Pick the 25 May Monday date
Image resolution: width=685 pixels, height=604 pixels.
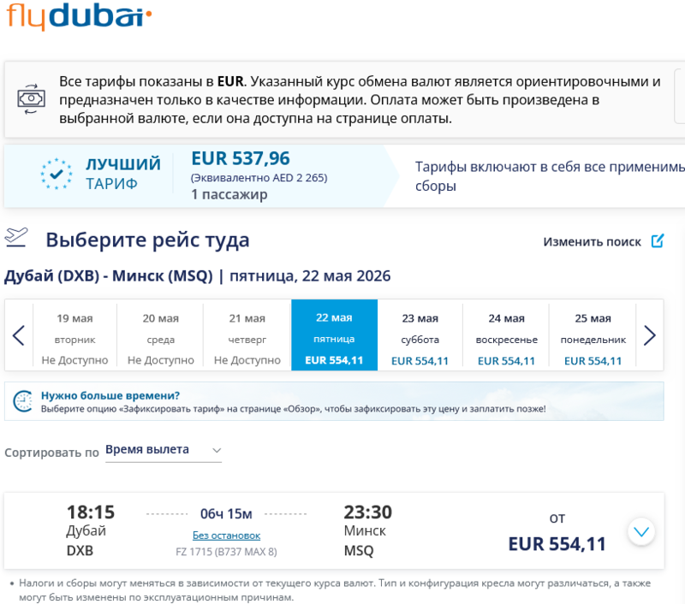593,335
